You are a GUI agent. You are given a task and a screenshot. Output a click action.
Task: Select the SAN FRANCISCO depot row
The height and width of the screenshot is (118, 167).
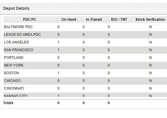85,50
